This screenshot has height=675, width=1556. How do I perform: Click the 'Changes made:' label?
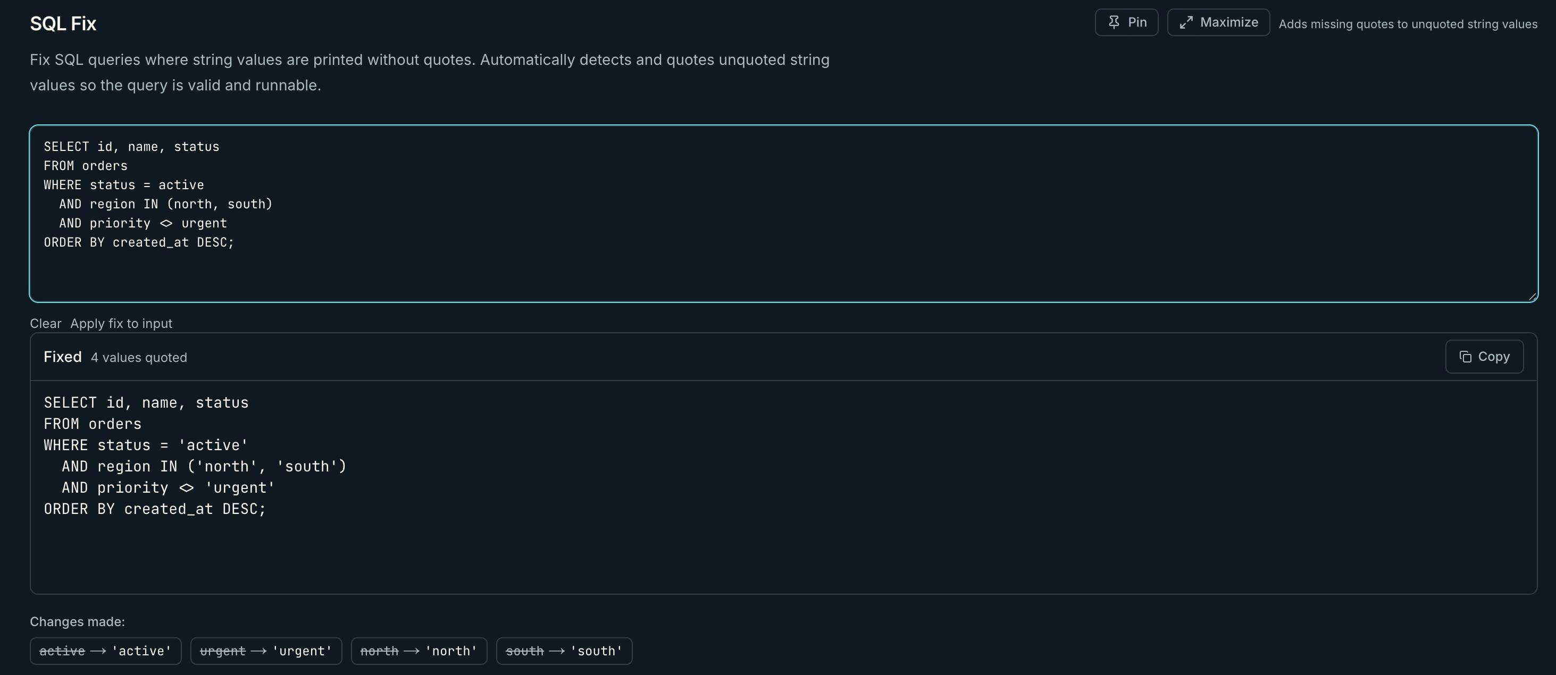point(77,621)
